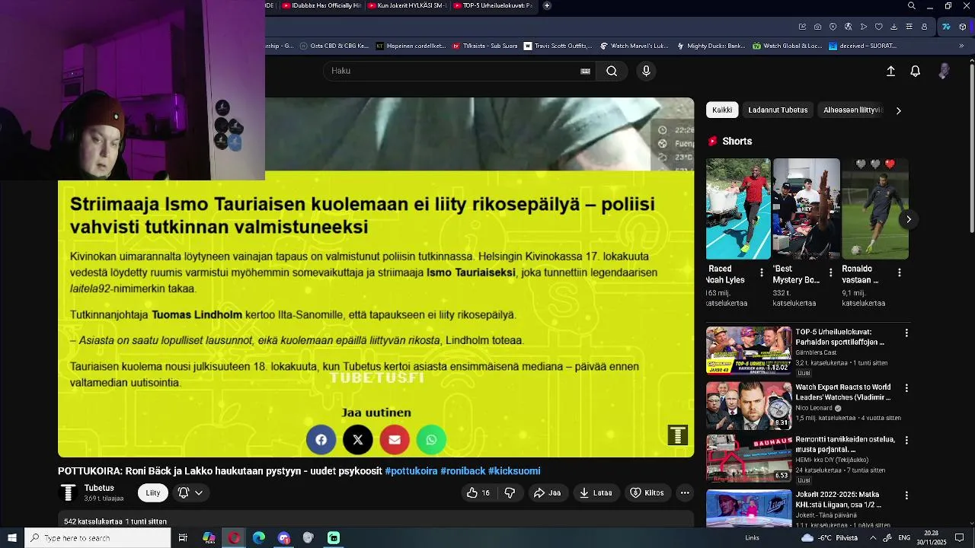Viewport: 975px width, 548px height.
Task: Click Windows 'Type here to search' box
Action: tap(97, 538)
